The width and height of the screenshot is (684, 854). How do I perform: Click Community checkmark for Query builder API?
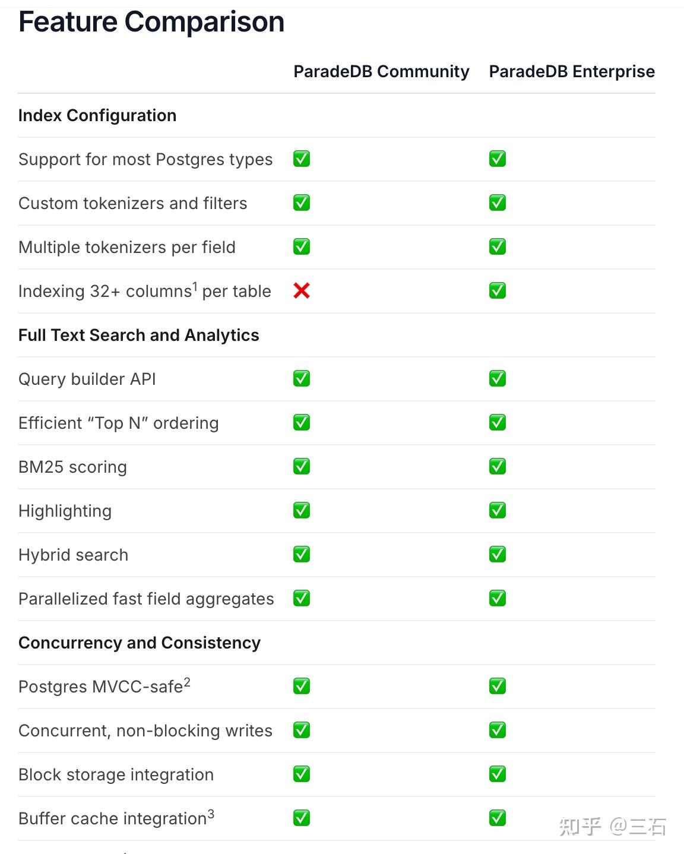point(302,378)
